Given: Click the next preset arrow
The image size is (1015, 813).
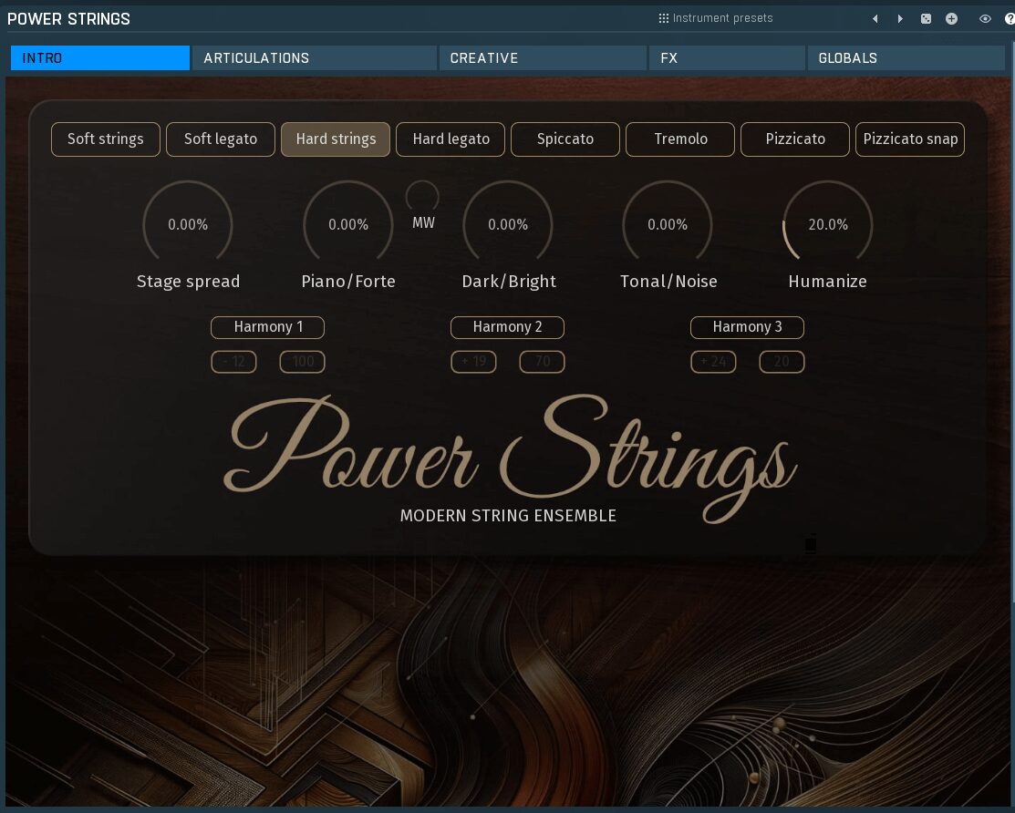Looking at the screenshot, I should pyautogui.click(x=900, y=18).
